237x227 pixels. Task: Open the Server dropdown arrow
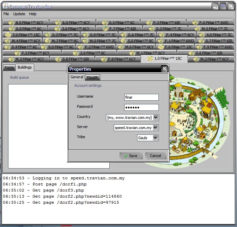[x=155, y=128]
